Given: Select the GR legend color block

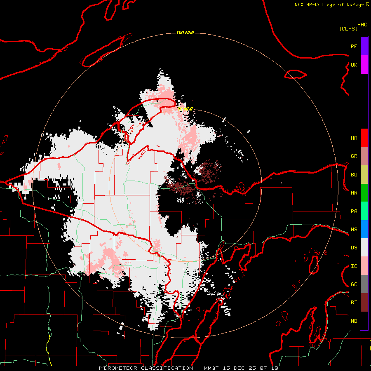Looking at the screenshot, I should pyautogui.click(x=364, y=156).
